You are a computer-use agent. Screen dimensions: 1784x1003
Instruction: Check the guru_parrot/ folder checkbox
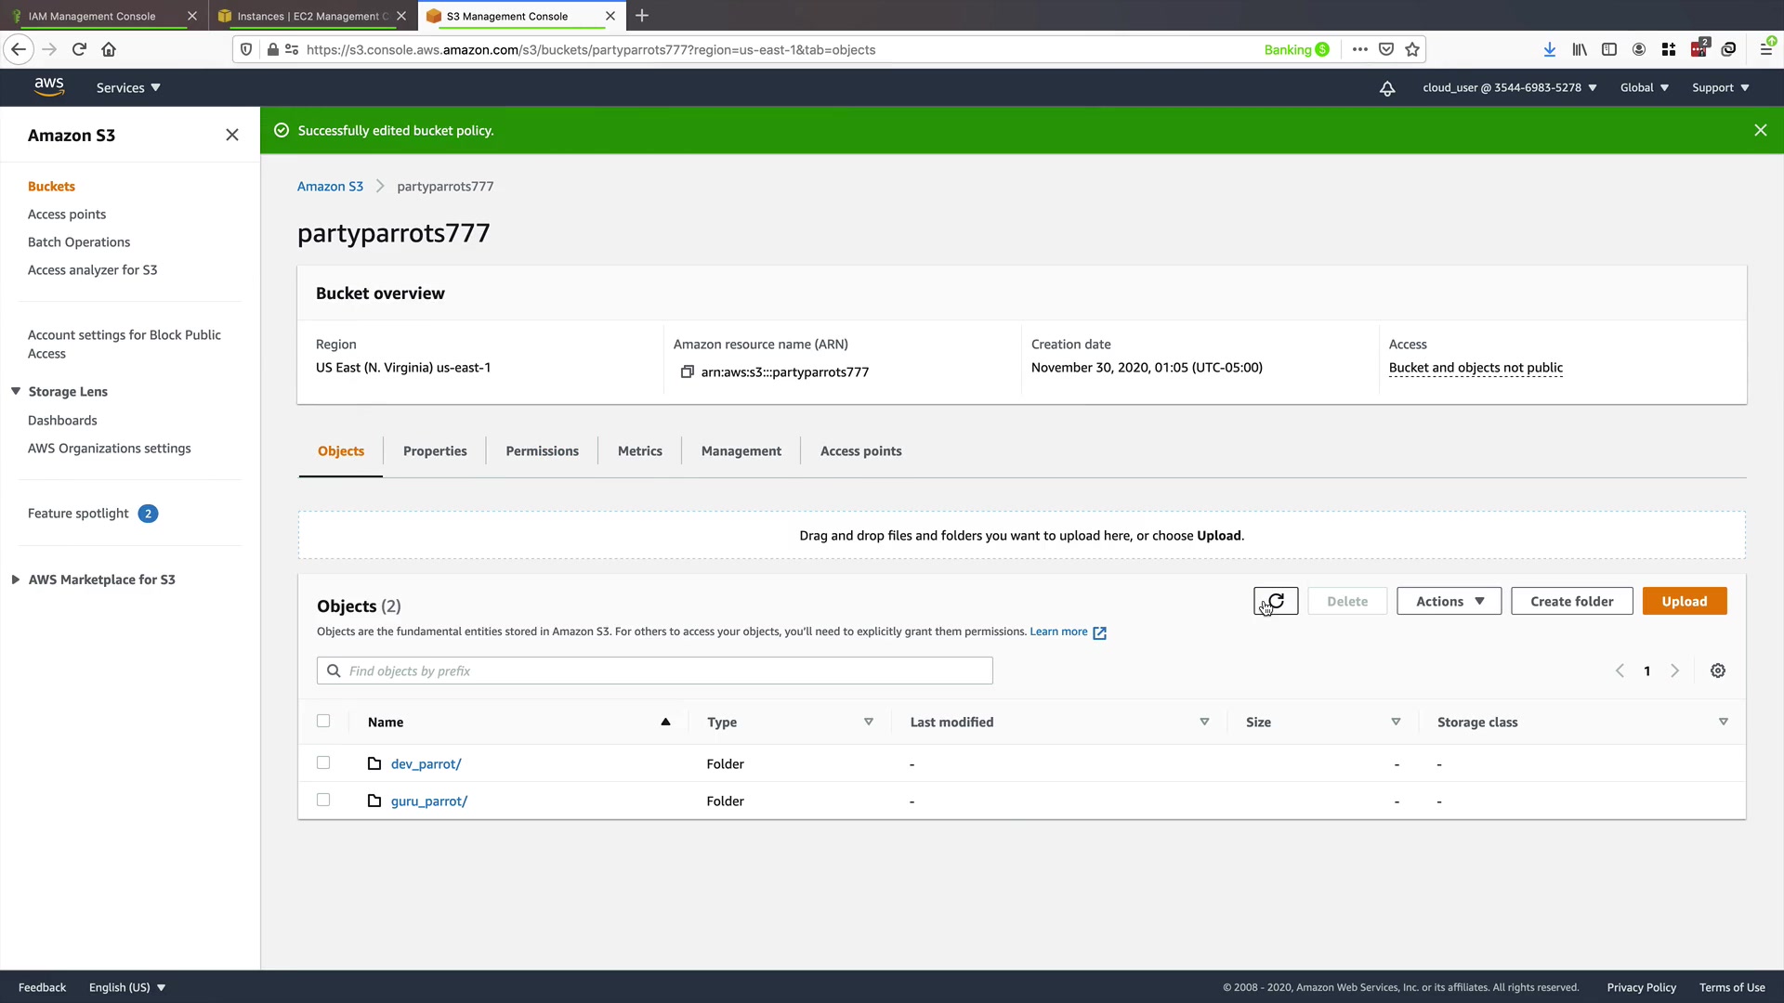pyautogui.click(x=323, y=800)
